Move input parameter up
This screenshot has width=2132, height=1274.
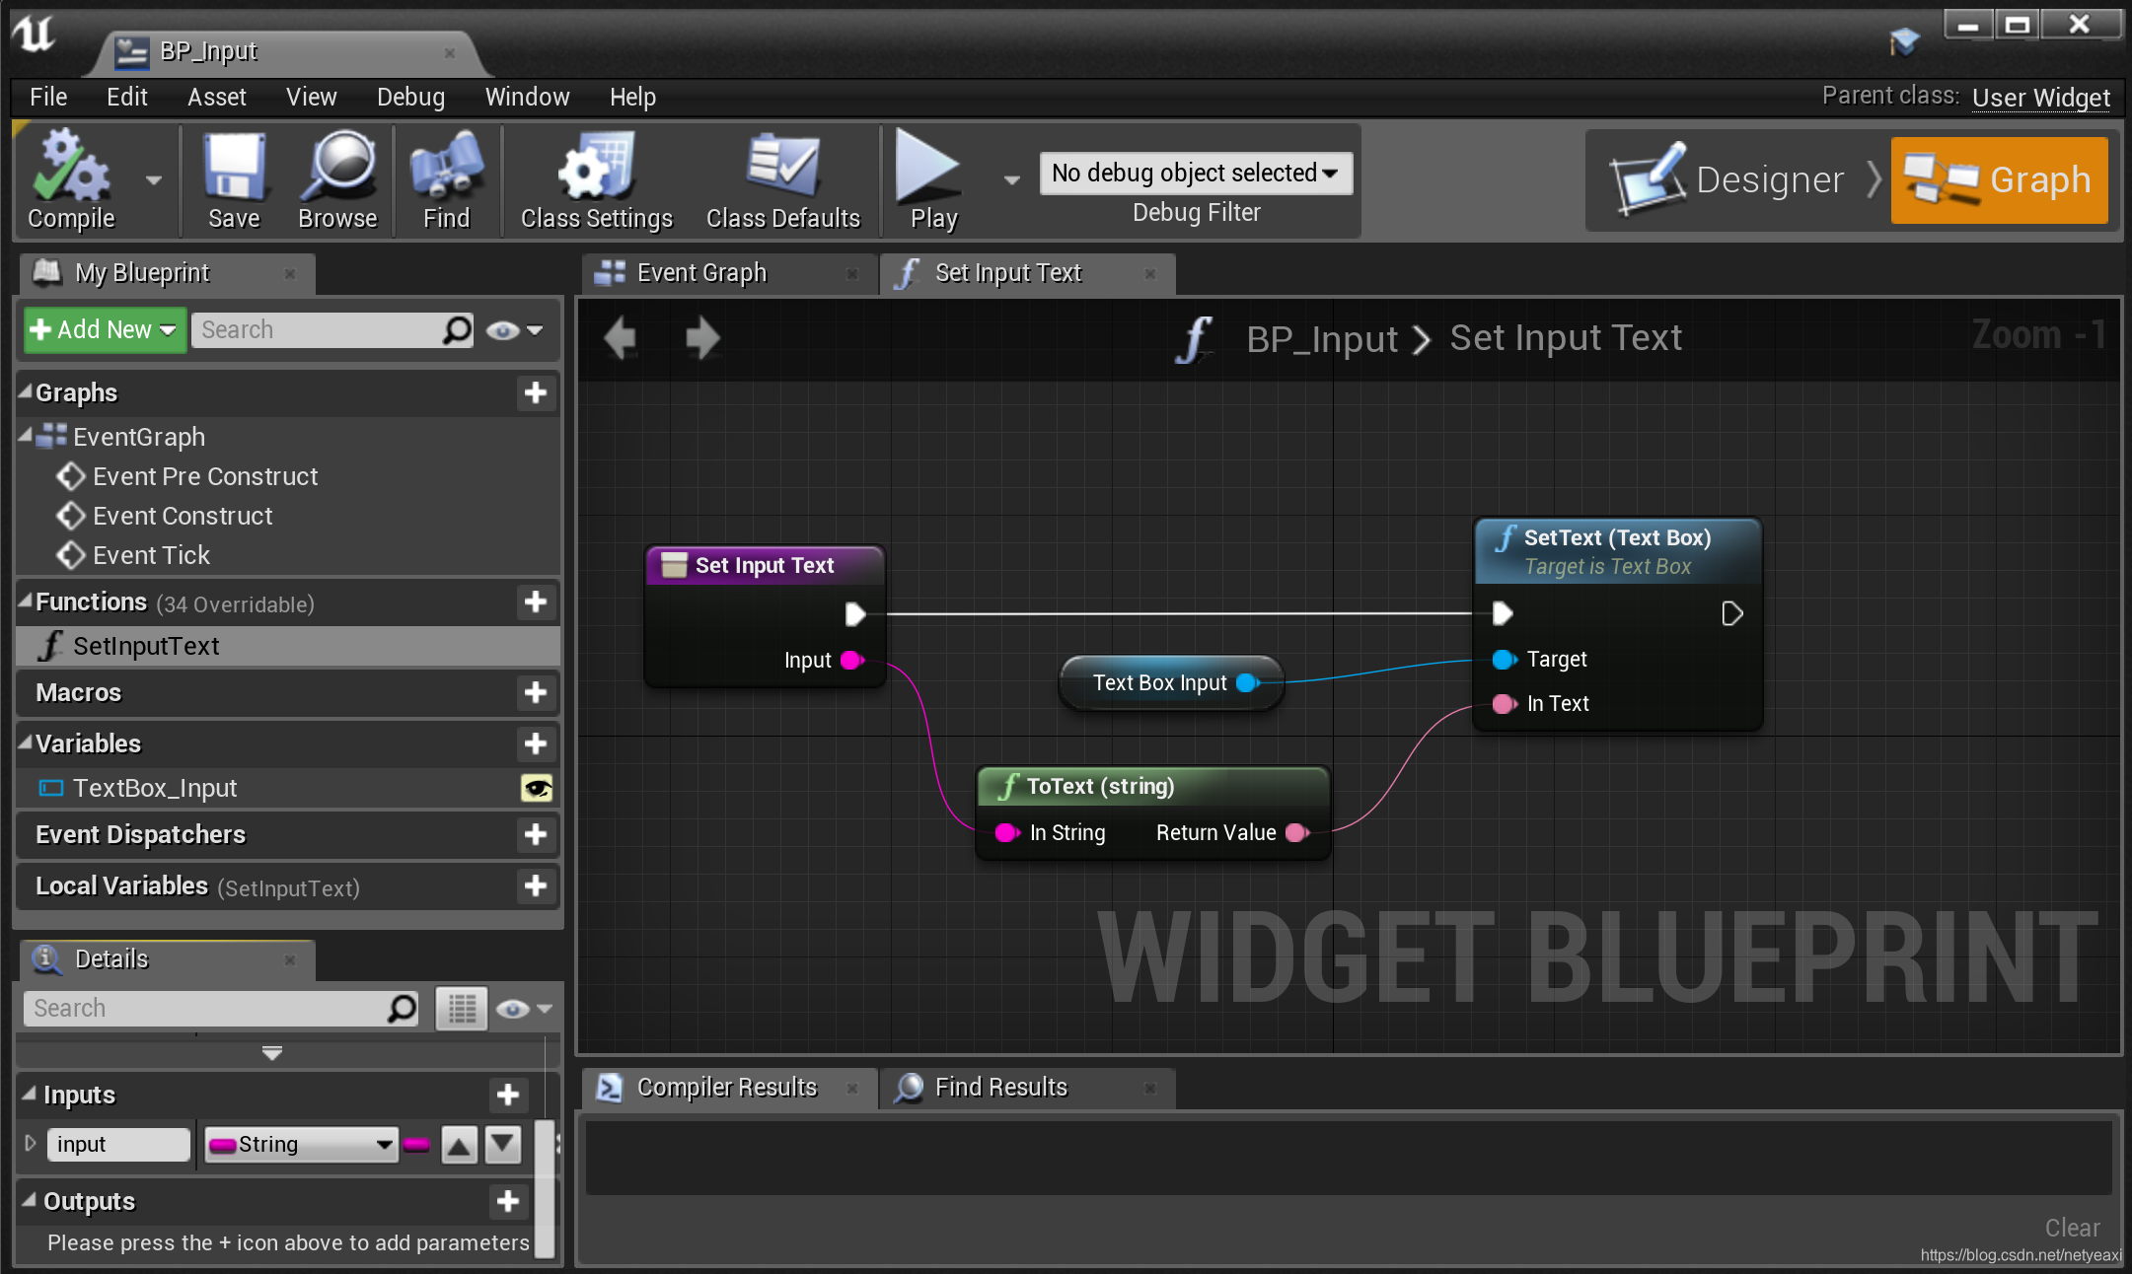point(459,1145)
